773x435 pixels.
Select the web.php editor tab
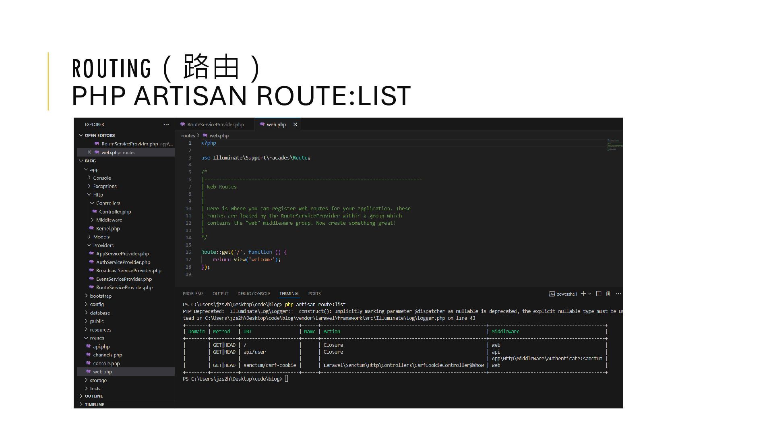pyautogui.click(x=276, y=124)
